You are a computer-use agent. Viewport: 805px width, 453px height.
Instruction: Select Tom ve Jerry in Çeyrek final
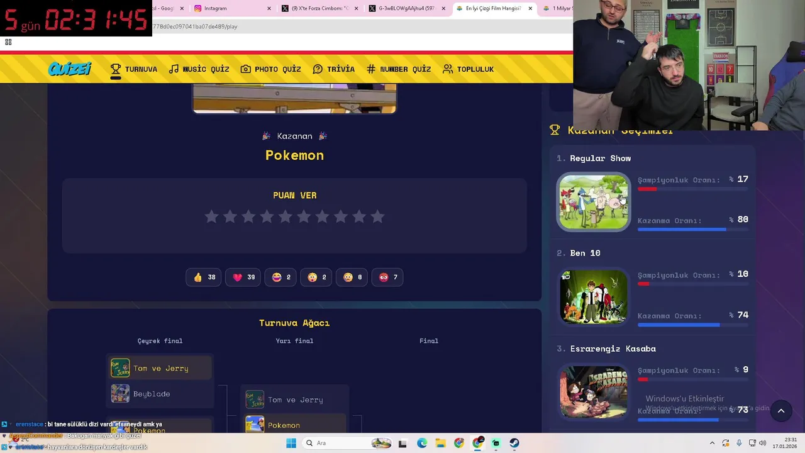click(x=160, y=368)
